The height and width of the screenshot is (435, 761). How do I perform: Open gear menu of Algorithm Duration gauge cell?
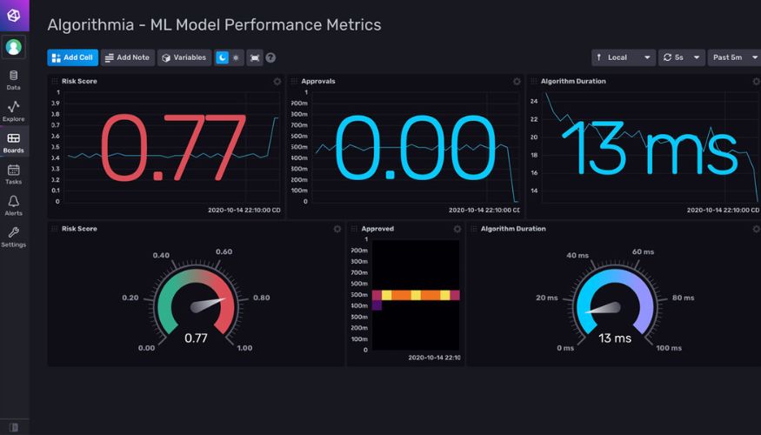point(756,229)
